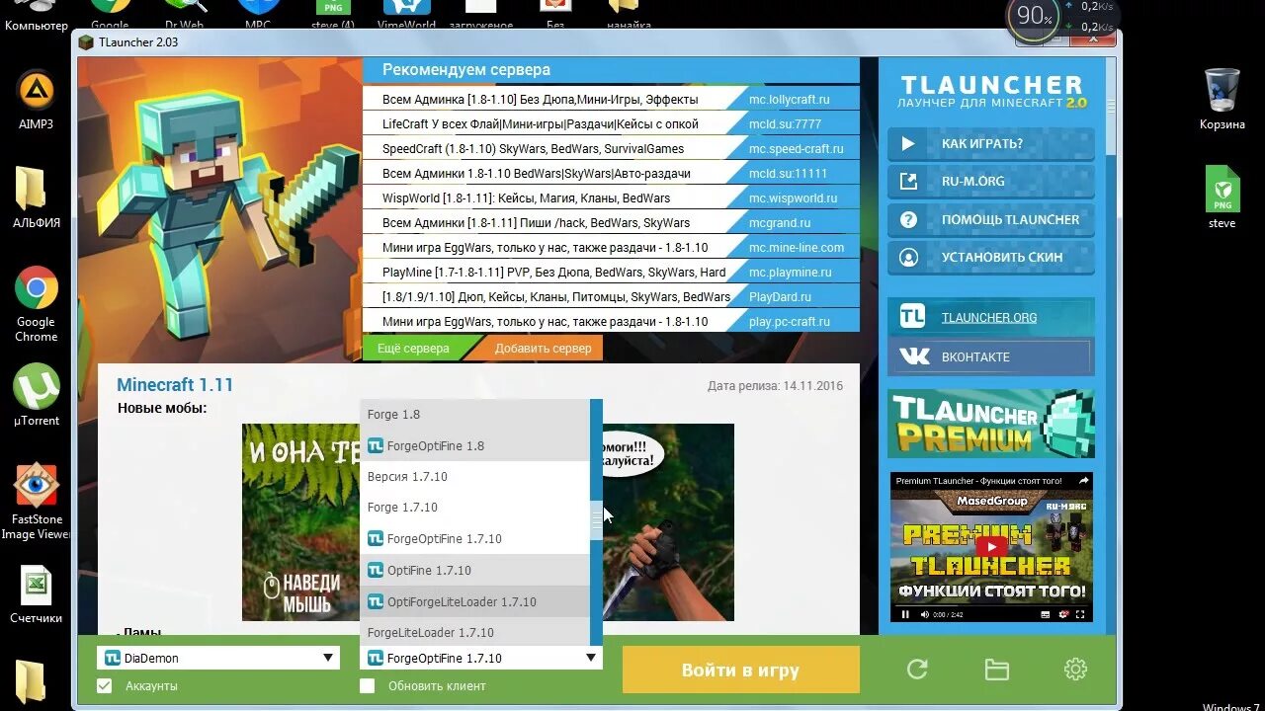Click the version list scrollbar handle
The image size is (1265, 711).
(x=596, y=519)
